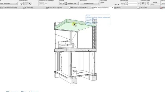
Task: Click the offset field showing 0.00
Action: point(131,5)
